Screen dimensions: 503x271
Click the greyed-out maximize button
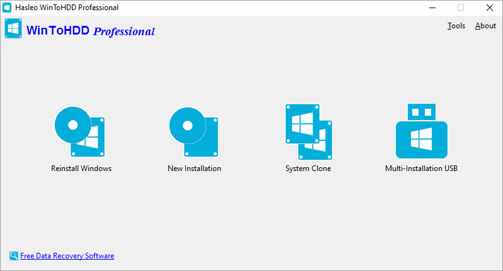coord(460,8)
